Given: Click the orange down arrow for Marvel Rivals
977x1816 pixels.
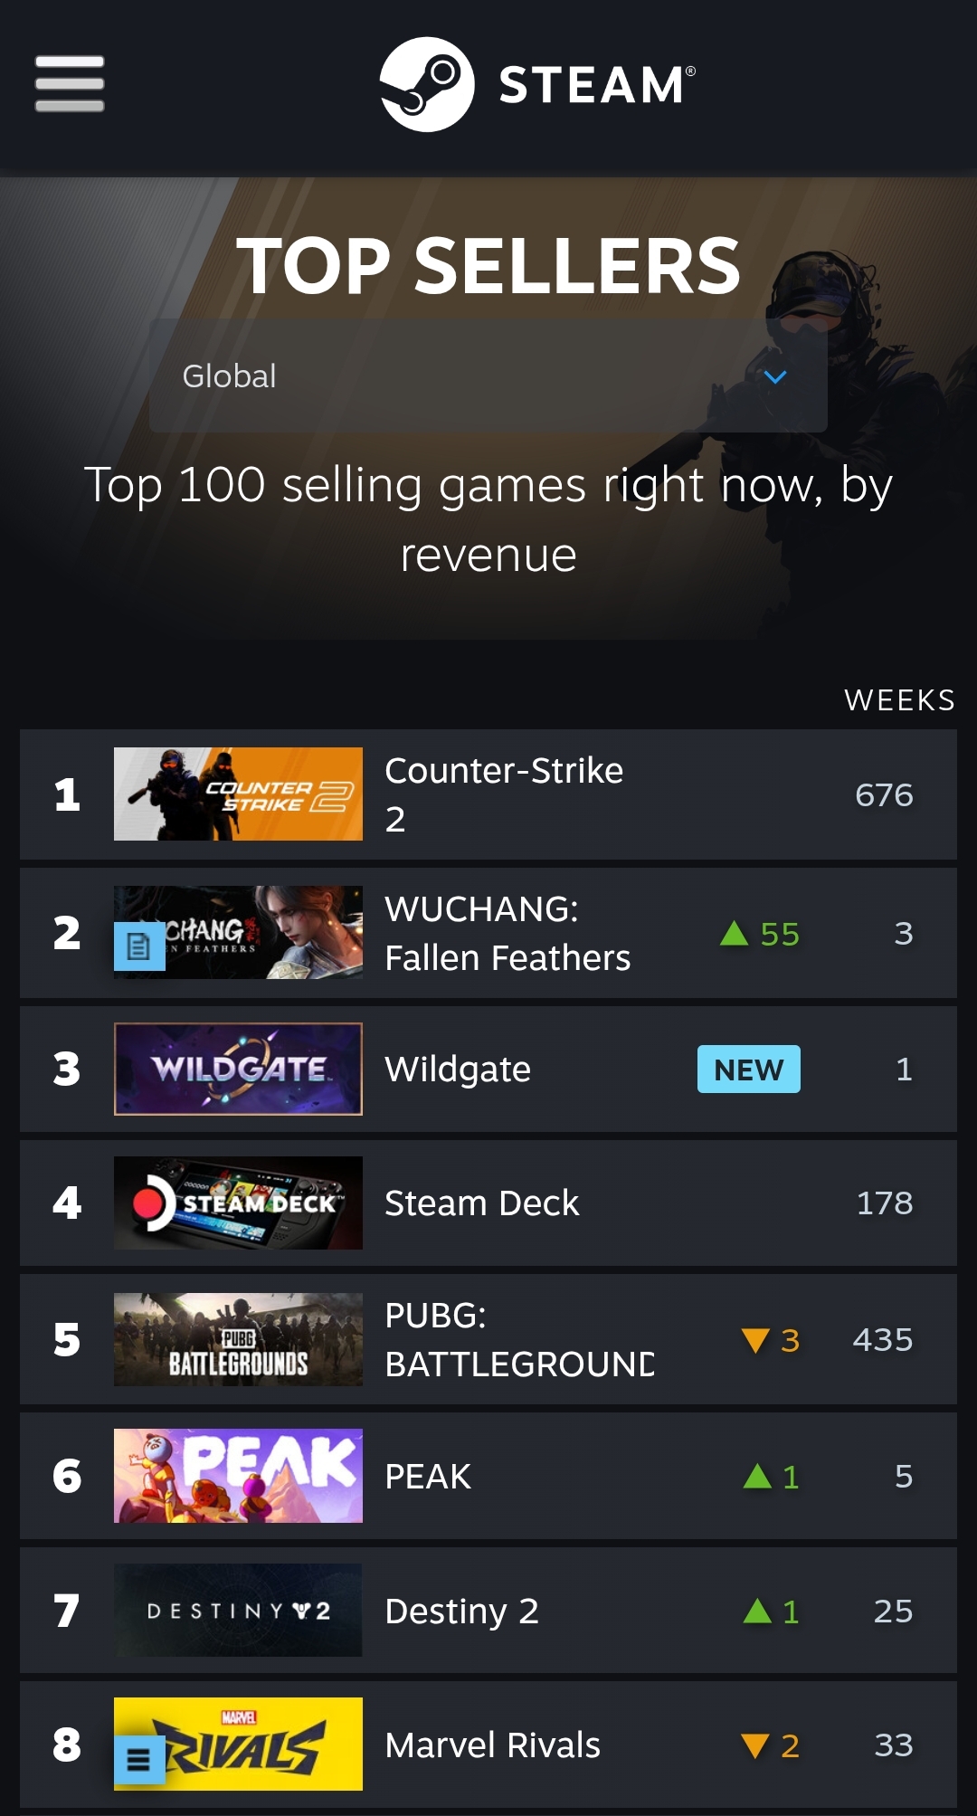Looking at the screenshot, I should [755, 1745].
